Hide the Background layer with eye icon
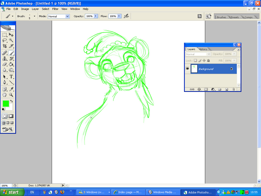The height and width of the screenshot is (196, 261). pyautogui.click(x=187, y=69)
